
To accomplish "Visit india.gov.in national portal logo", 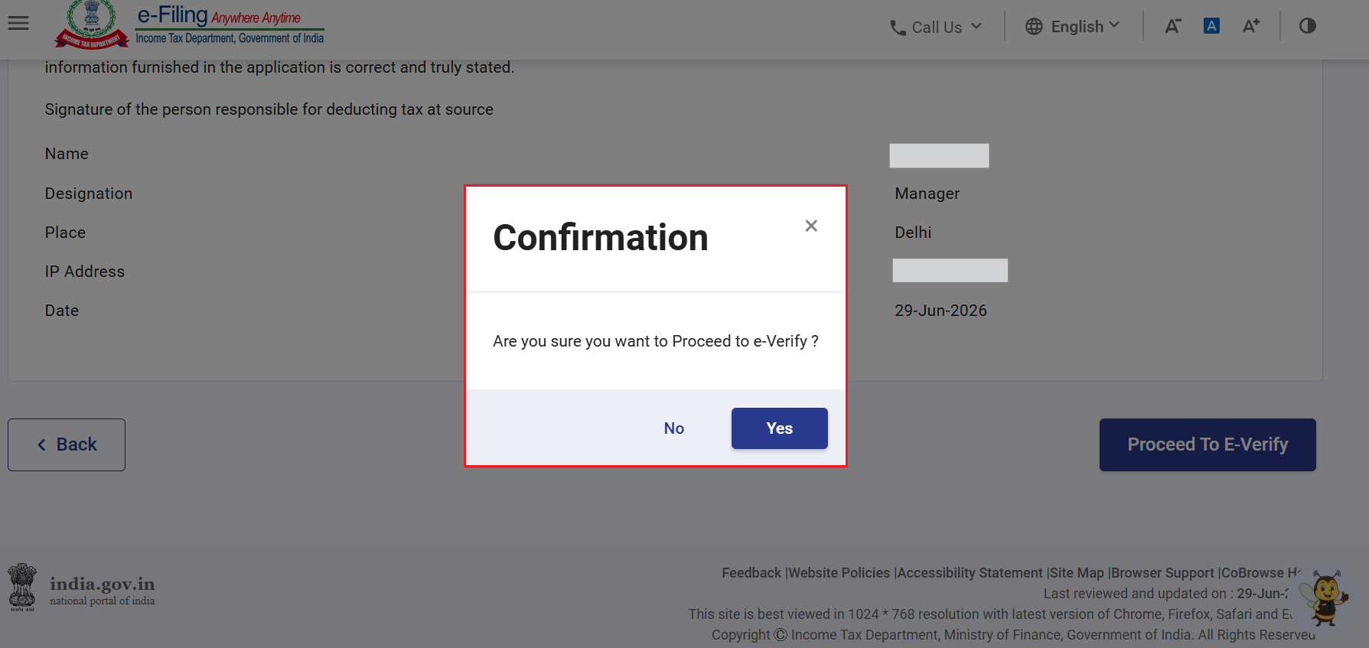I will 82,588.
